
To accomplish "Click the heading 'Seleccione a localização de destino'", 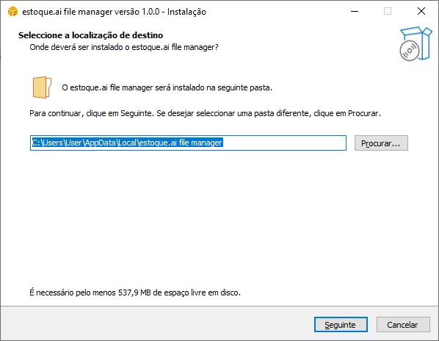I will pos(91,35).
